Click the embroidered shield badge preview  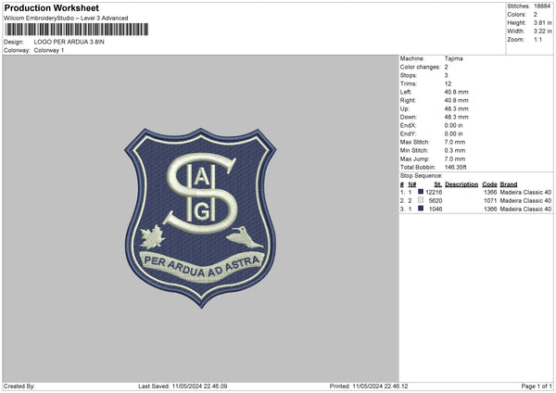click(x=200, y=218)
